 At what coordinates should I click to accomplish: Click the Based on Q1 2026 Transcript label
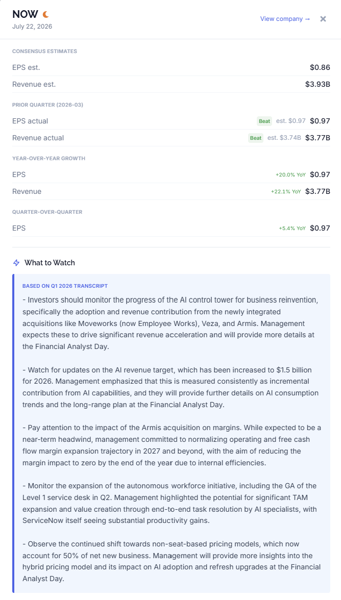(65, 286)
